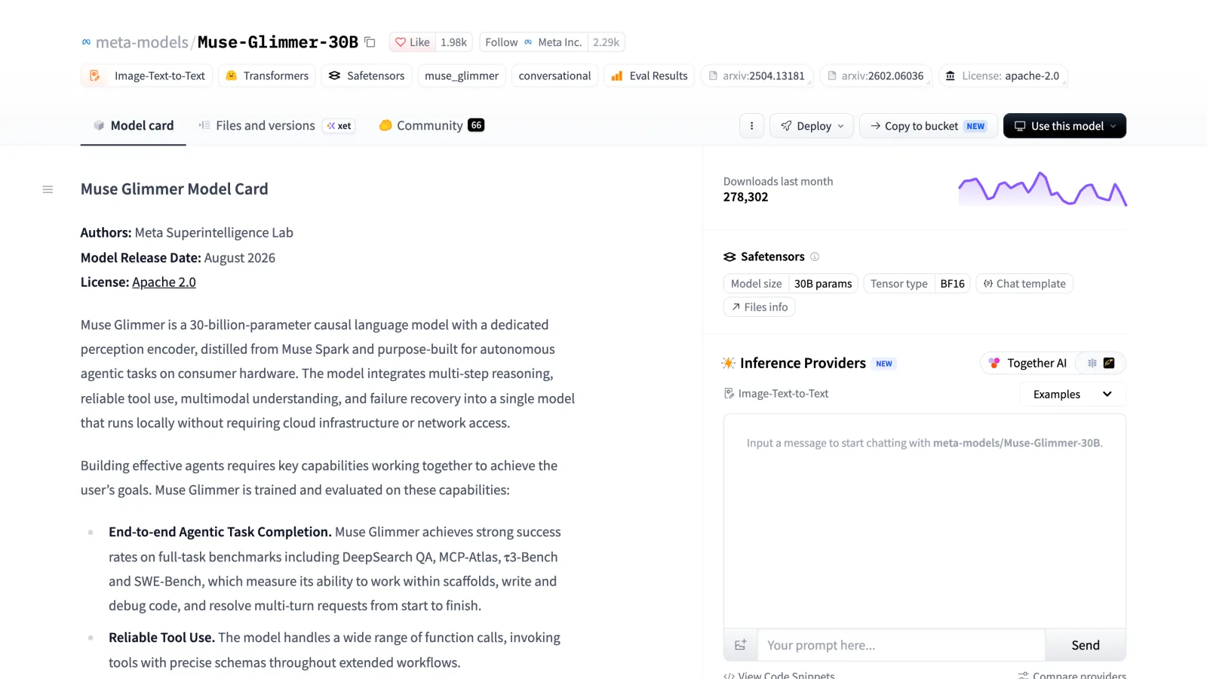The image size is (1207, 679).
Task: Filter by the Safetensors tag
Action: pos(367,75)
